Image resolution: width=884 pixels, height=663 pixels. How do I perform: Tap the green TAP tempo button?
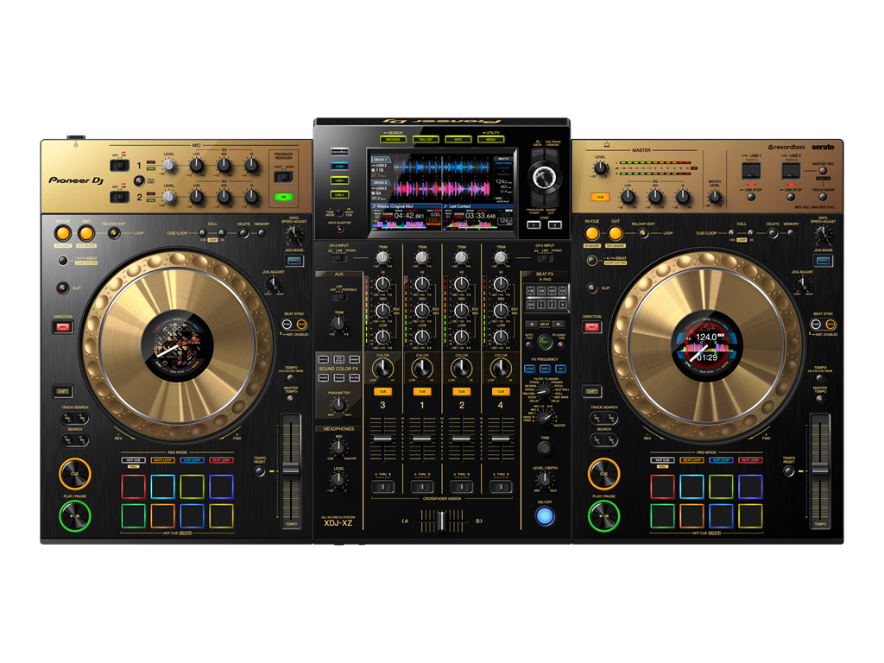coord(545,342)
